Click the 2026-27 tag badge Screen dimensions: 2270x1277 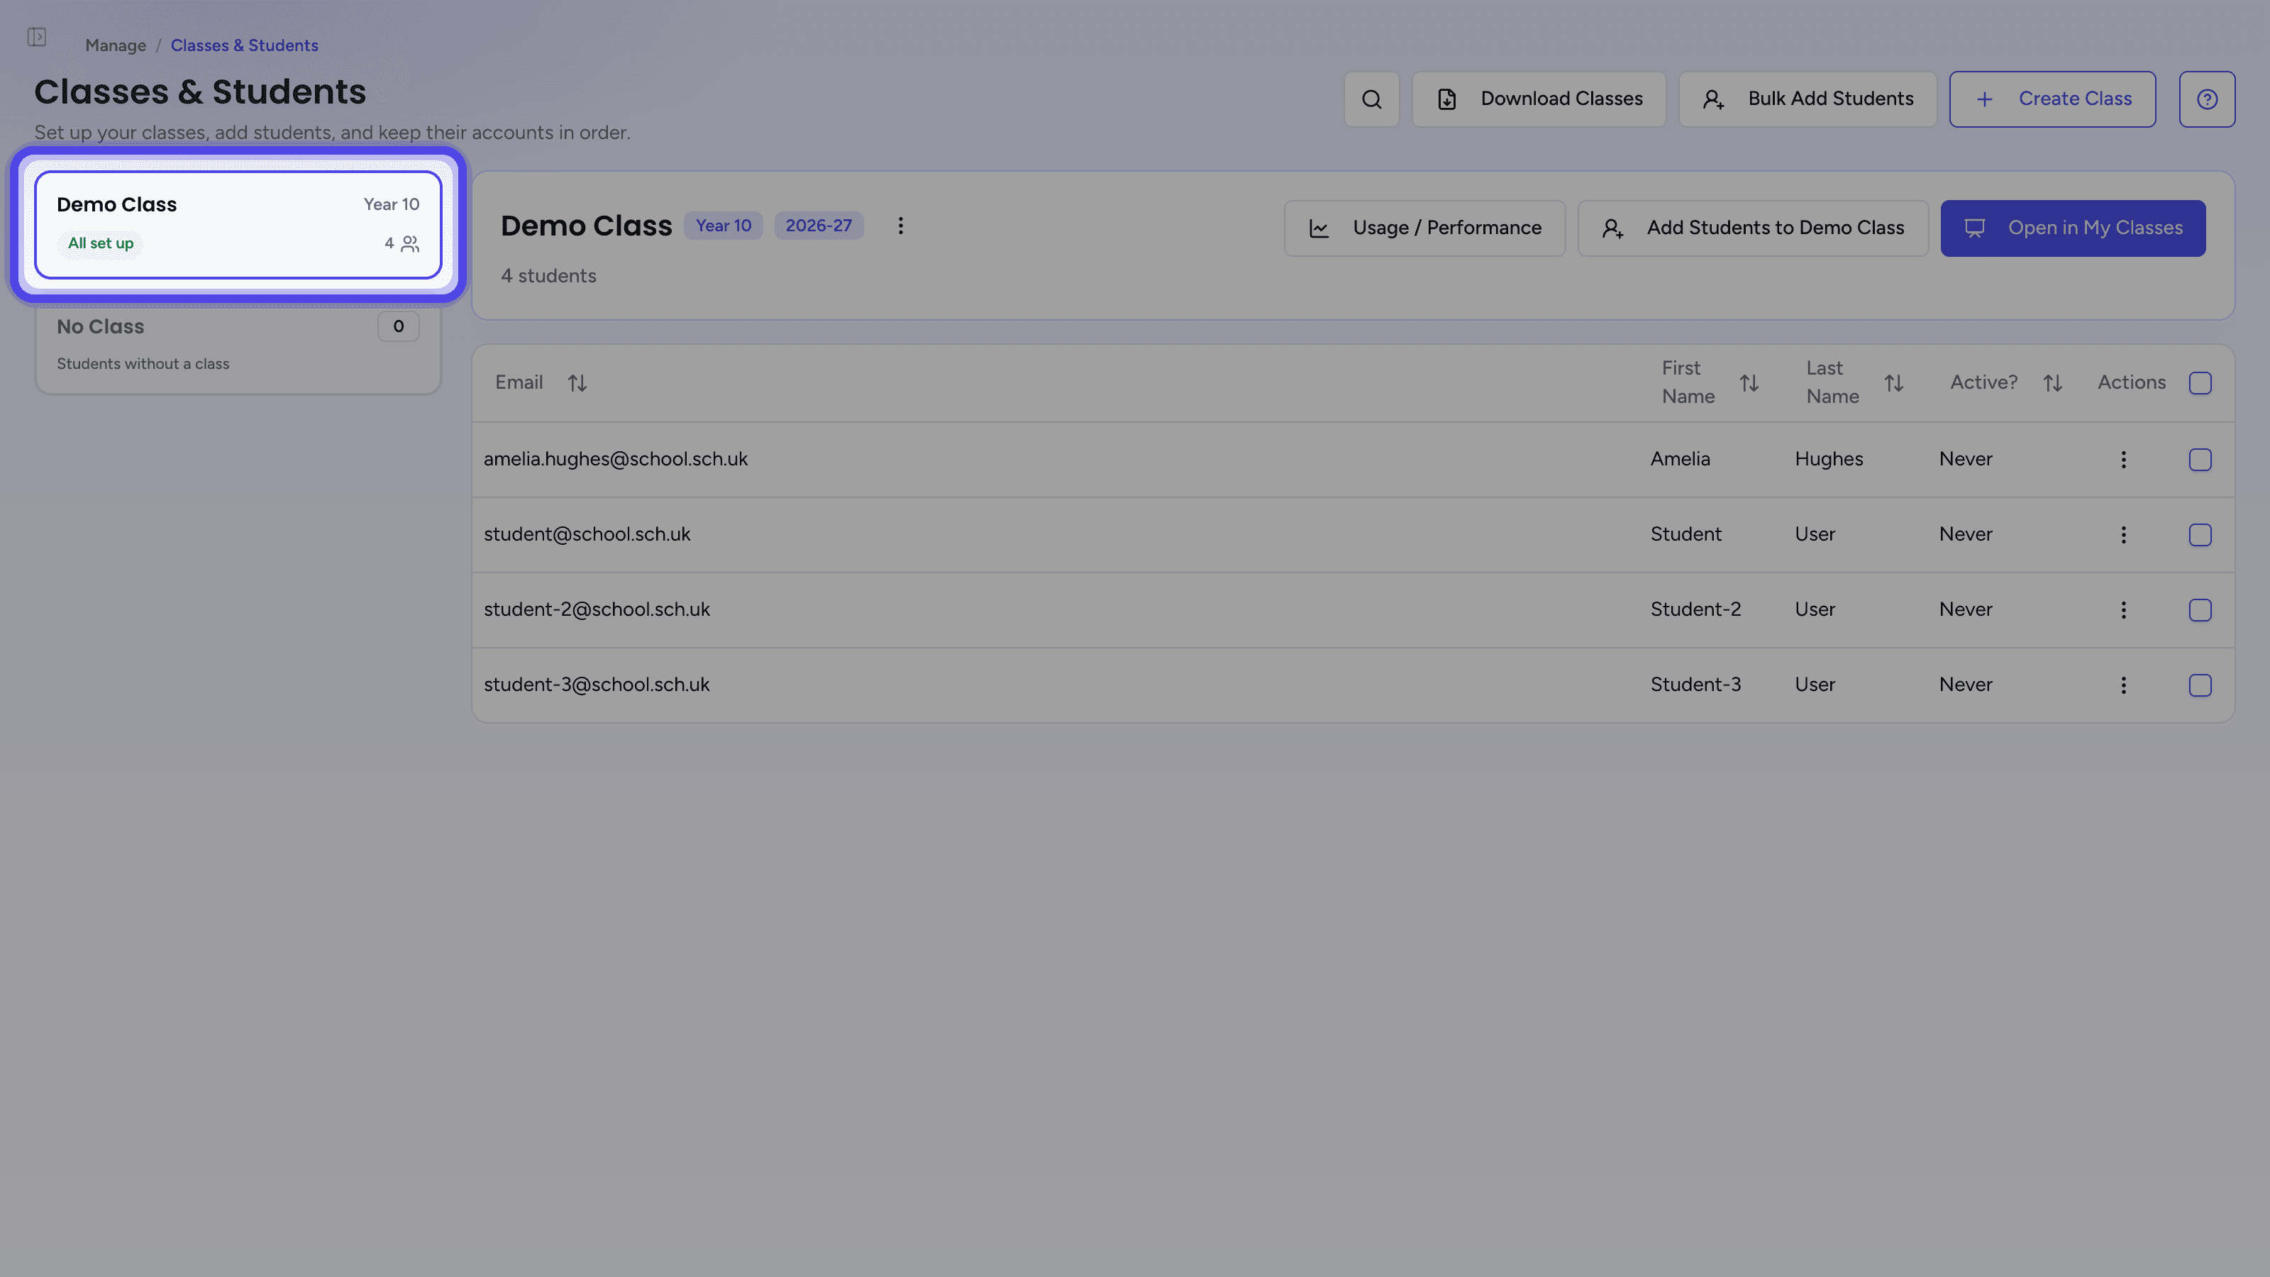[818, 226]
